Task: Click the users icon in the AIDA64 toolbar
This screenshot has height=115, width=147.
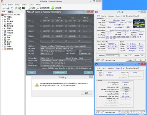Action: (20, 8)
